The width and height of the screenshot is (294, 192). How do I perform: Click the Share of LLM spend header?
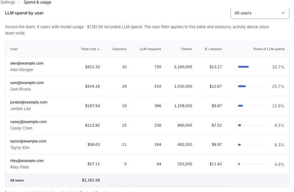pos(269,49)
